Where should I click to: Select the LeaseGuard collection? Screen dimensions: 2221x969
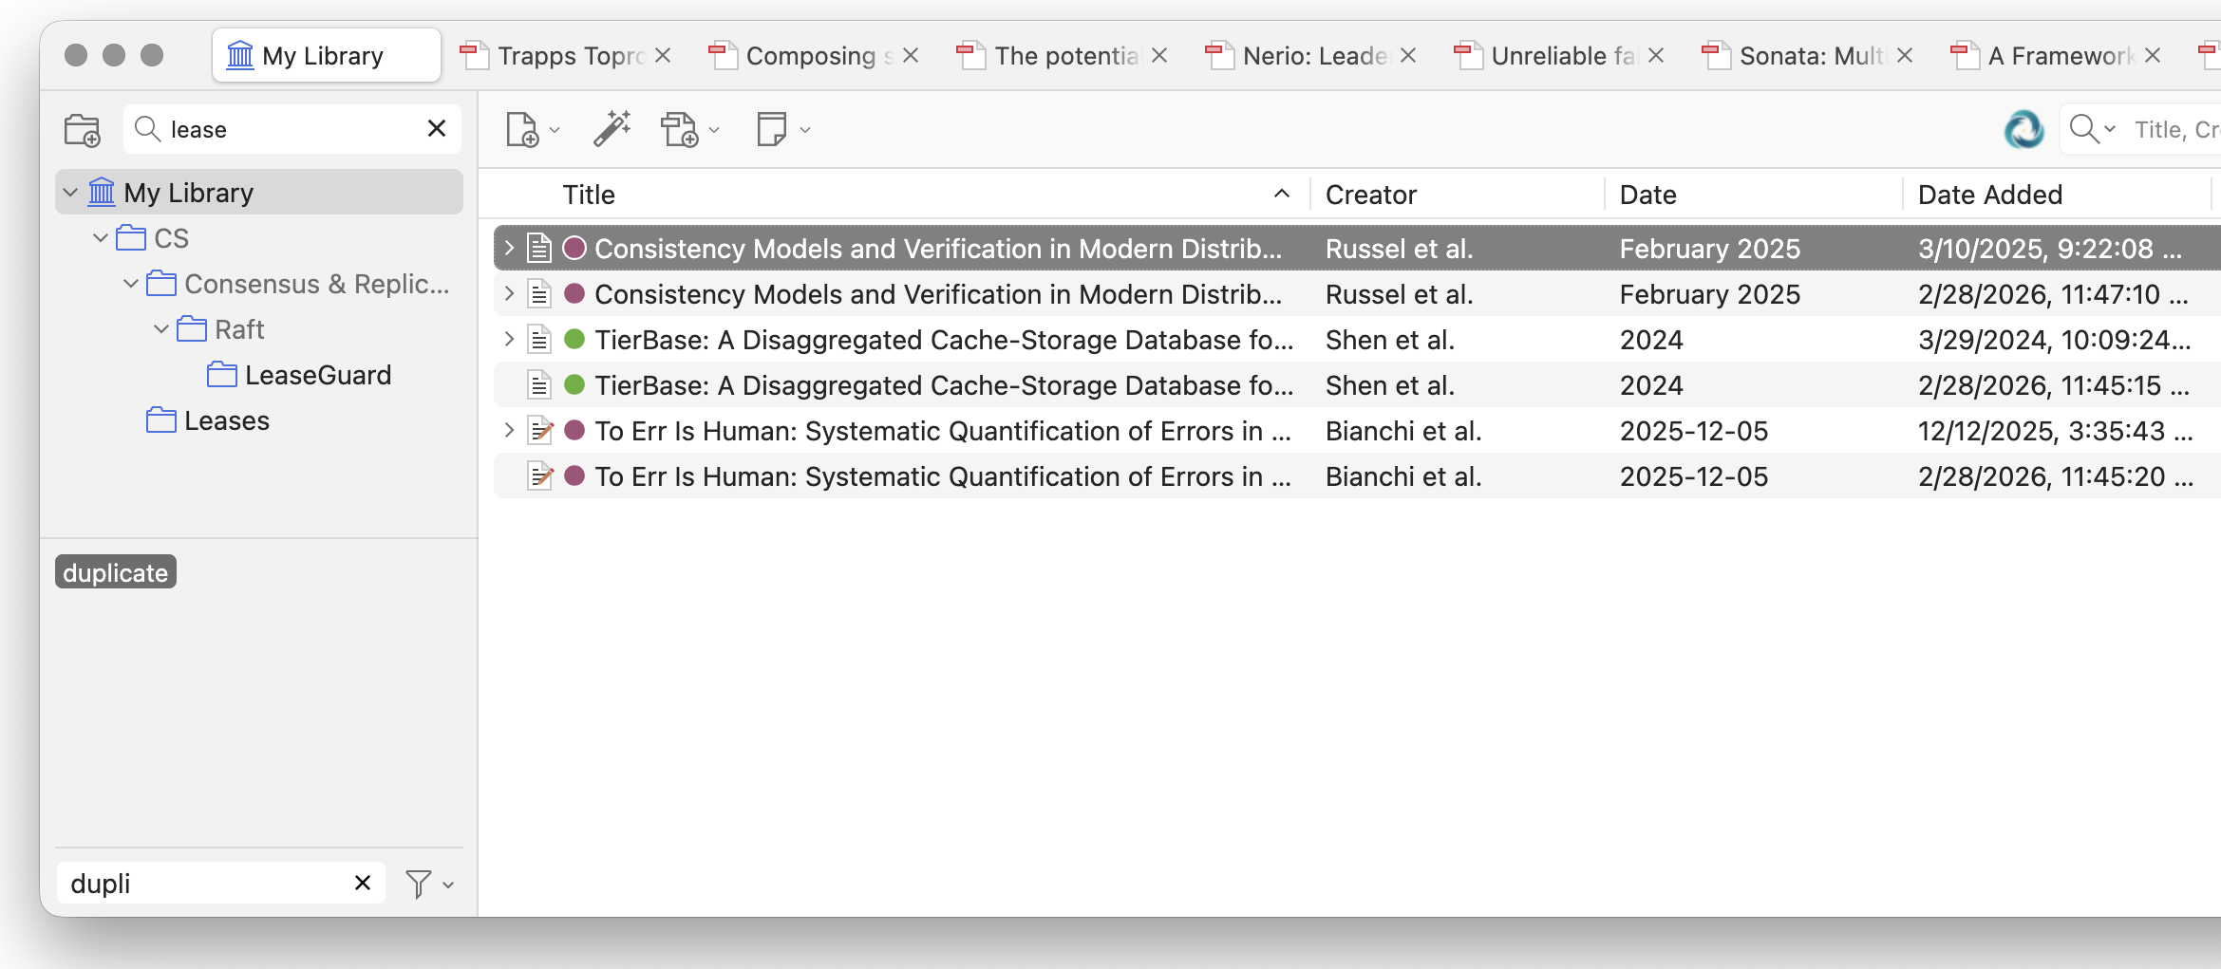click(x=317, y=375)
